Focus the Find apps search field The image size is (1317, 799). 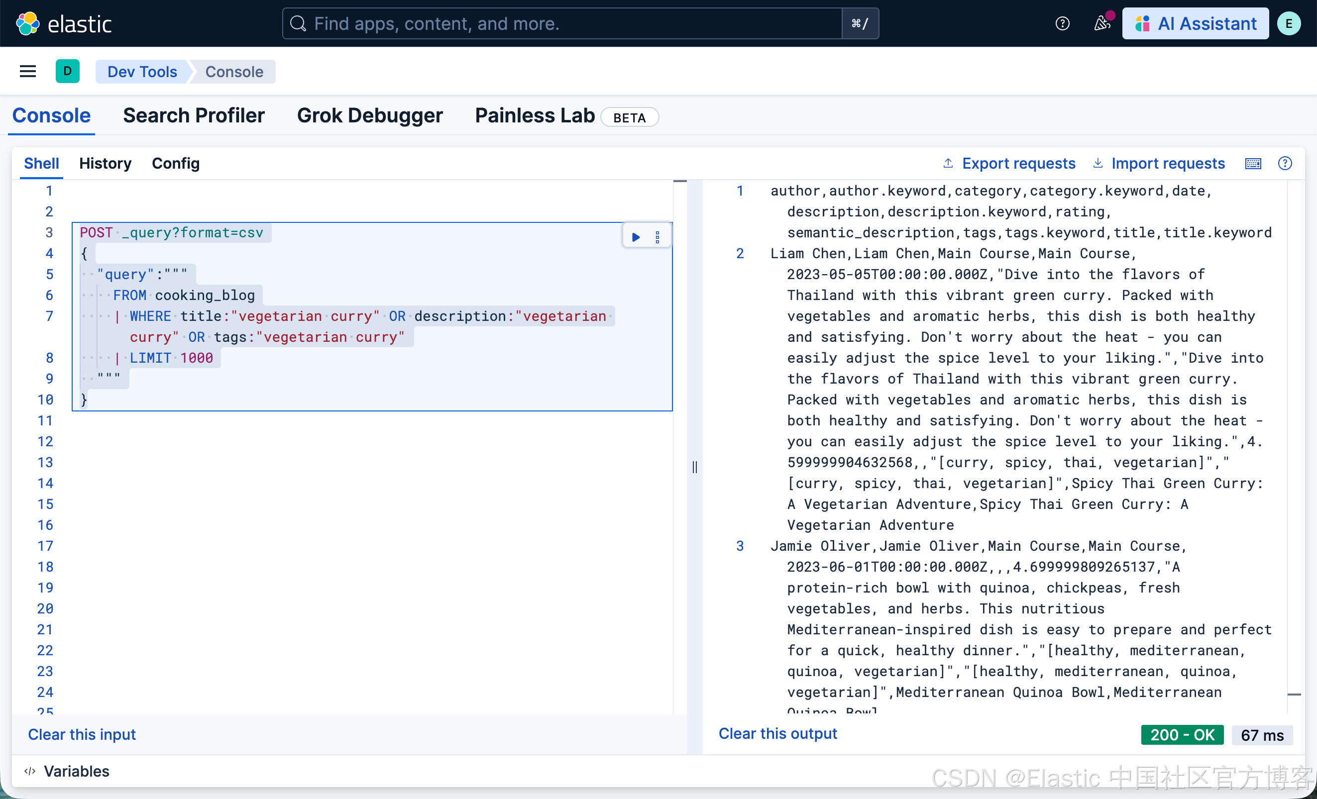[561, 23]
